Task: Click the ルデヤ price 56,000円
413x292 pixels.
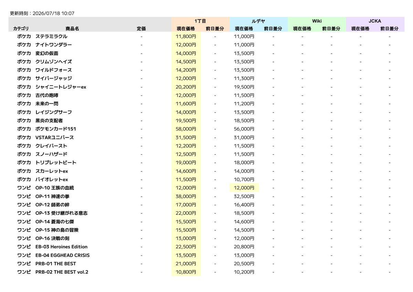Action: point(244,129)
